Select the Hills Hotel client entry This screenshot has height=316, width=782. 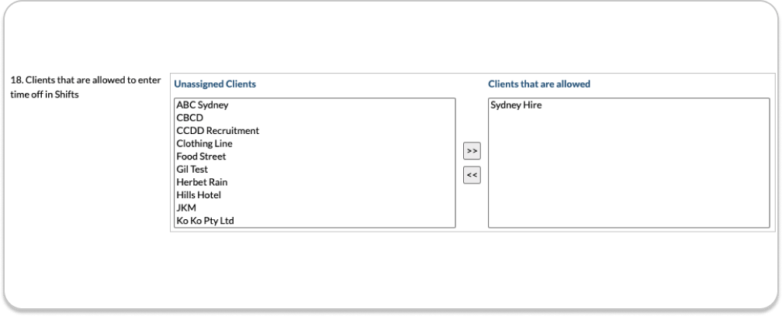pyautogui.click(x=199, y=195)
